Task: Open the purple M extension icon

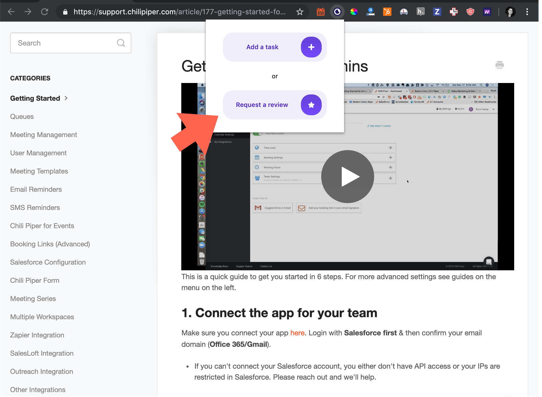Action: (487, 12)
